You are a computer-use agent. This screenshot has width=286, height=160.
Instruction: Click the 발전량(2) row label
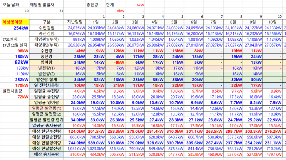pyautogui.click(x=46, y=74)
